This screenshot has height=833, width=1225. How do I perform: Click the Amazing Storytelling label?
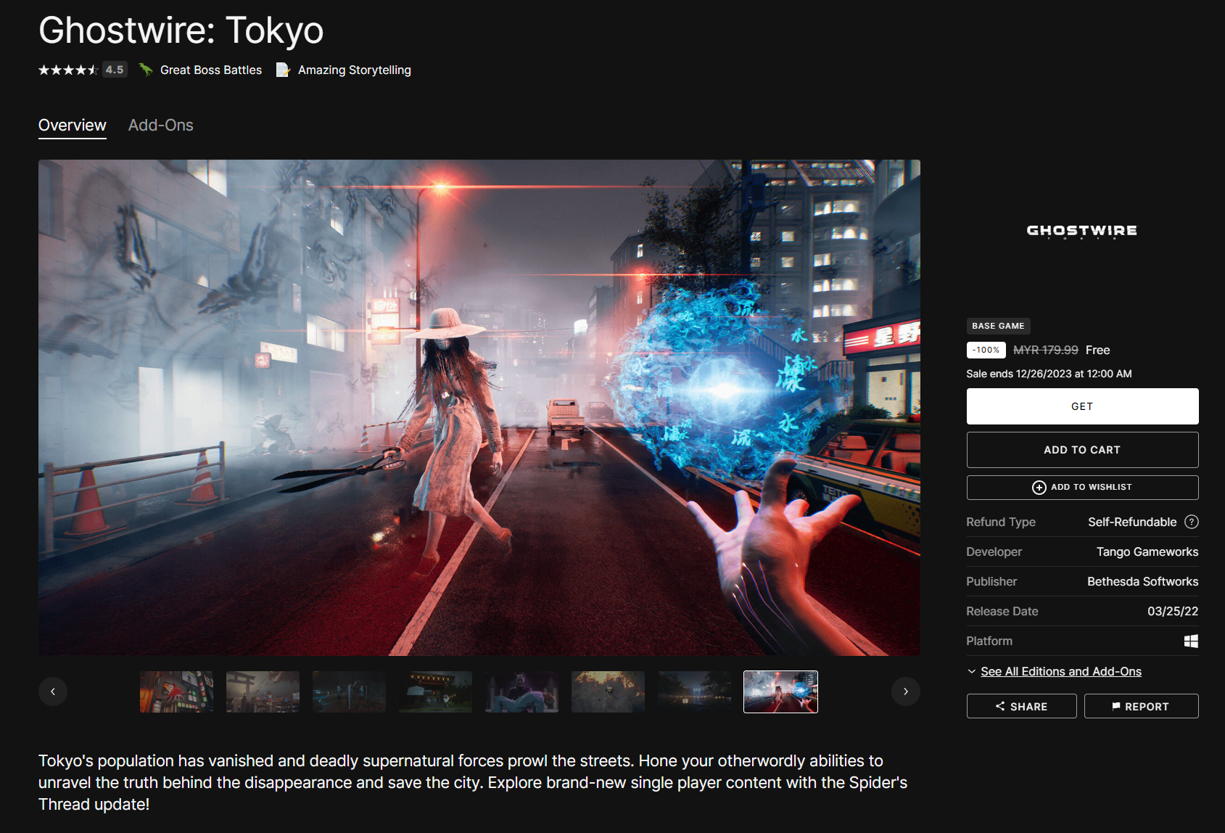[x=355, y=70]
